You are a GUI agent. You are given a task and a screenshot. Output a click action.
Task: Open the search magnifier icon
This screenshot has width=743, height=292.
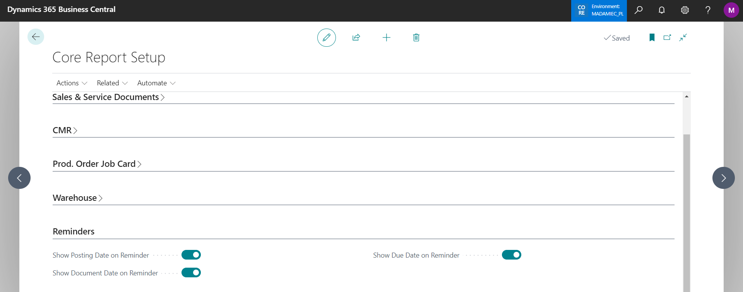(639, 10)
